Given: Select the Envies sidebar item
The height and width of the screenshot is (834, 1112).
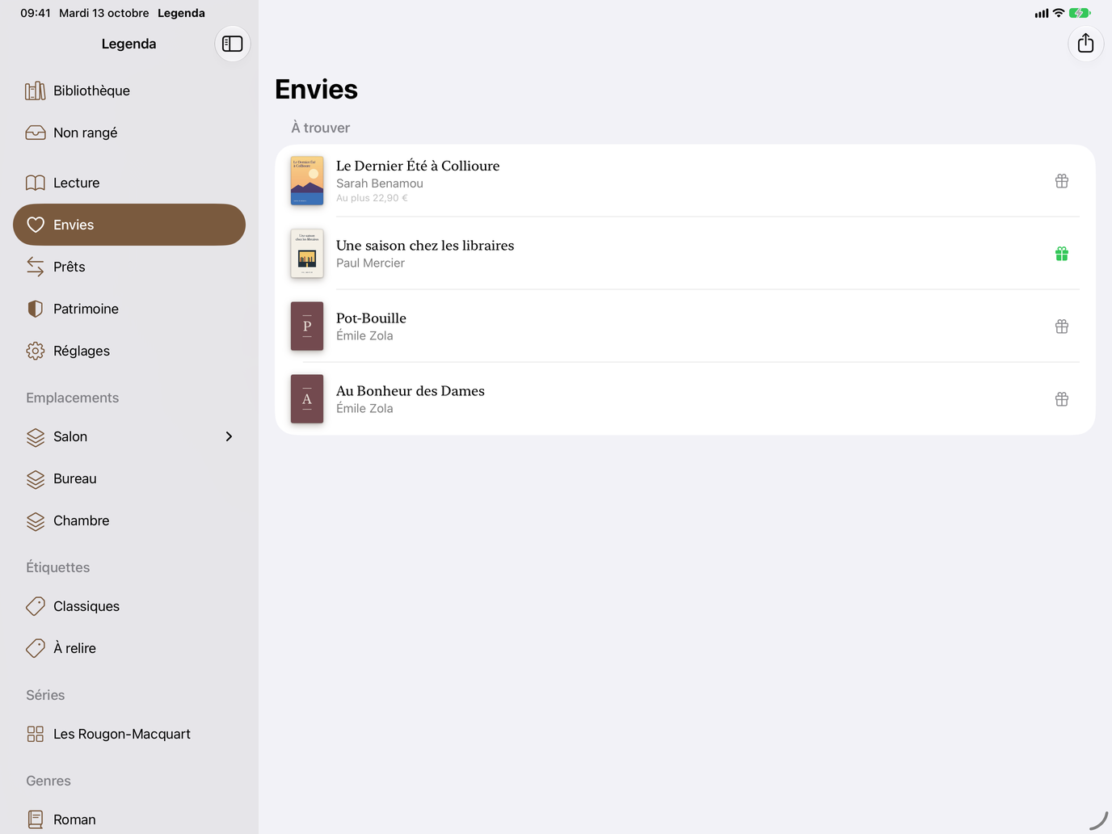Looking at the screenshot, I should point(129,225).
